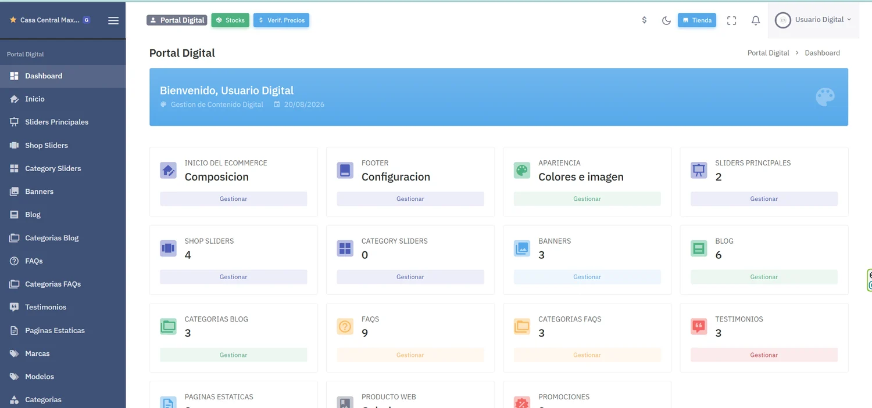
Task: Click the date 20/08/2026 in banner
Action: point(304,105)
